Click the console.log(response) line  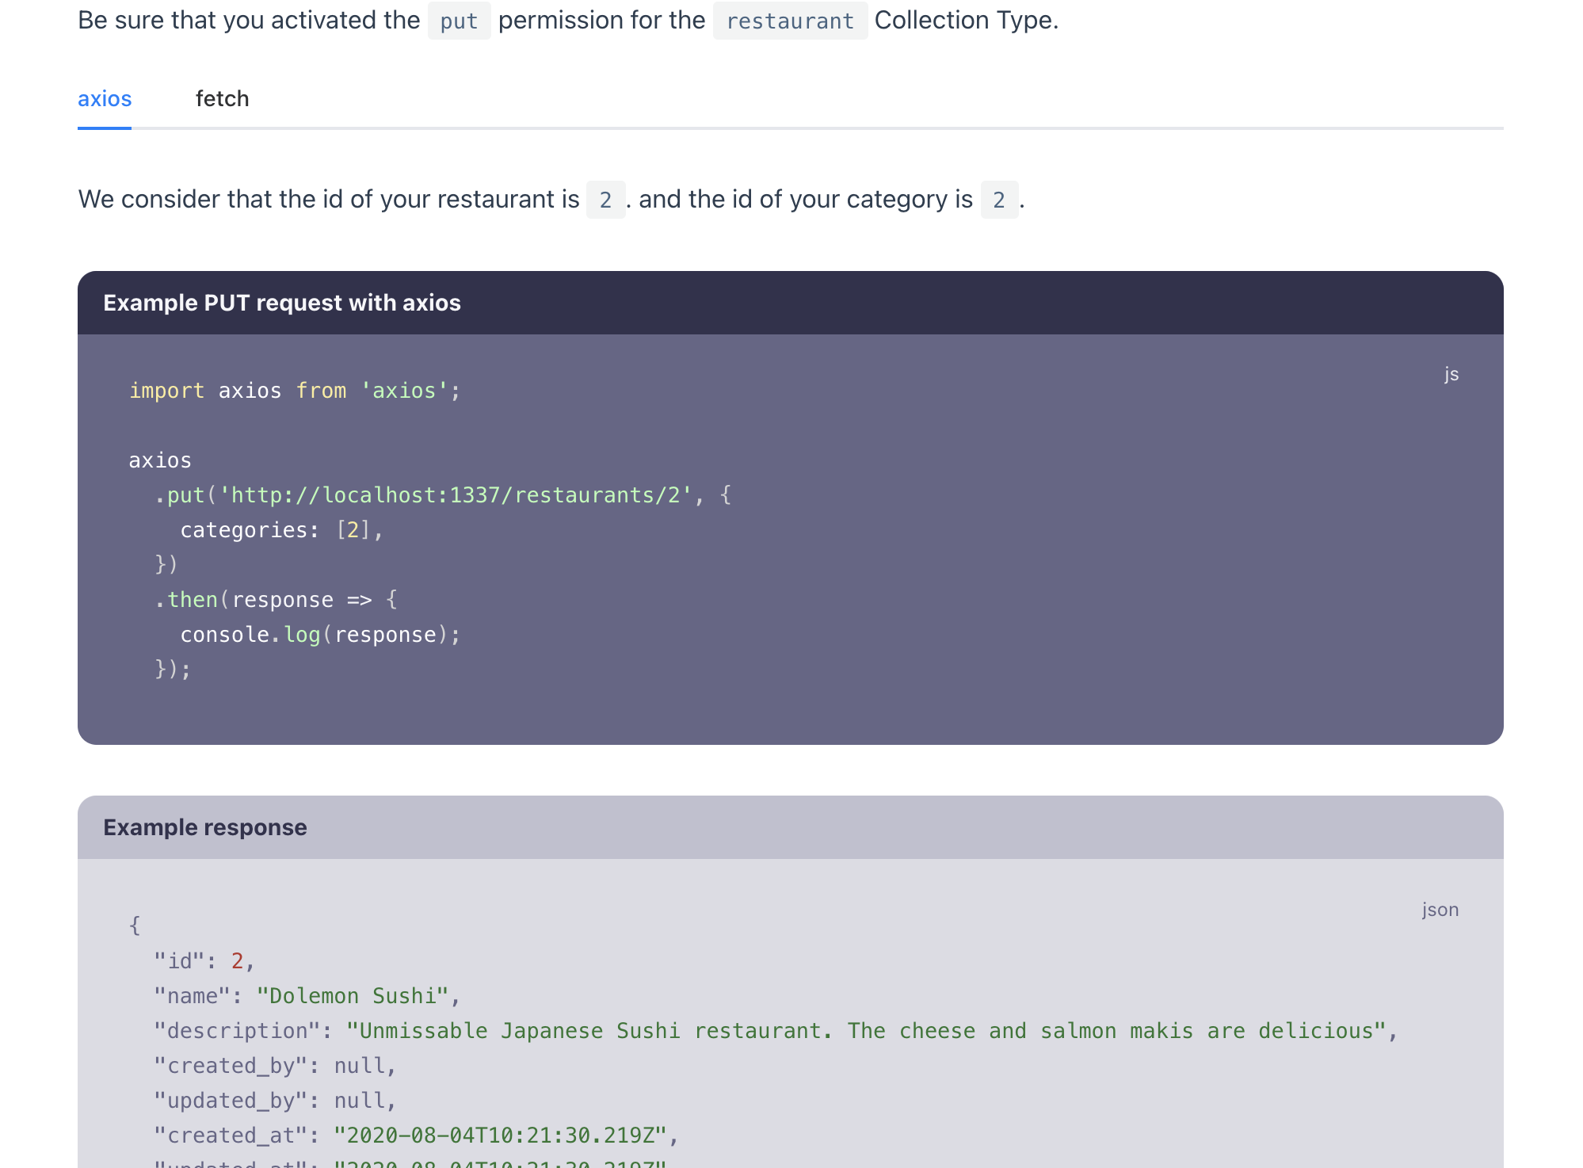point(319,635)
